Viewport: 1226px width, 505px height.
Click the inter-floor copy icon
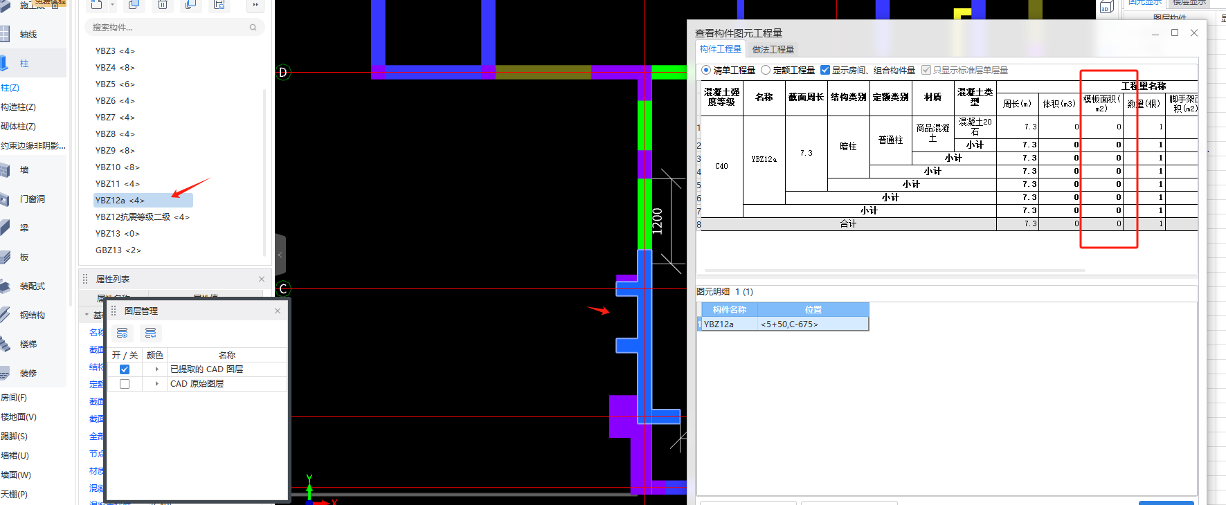tap(191, 4)
